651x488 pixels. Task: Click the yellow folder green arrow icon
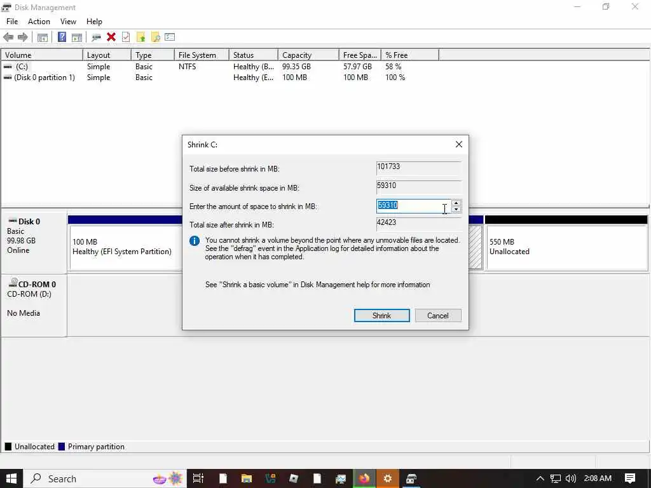tap(141, 37)
